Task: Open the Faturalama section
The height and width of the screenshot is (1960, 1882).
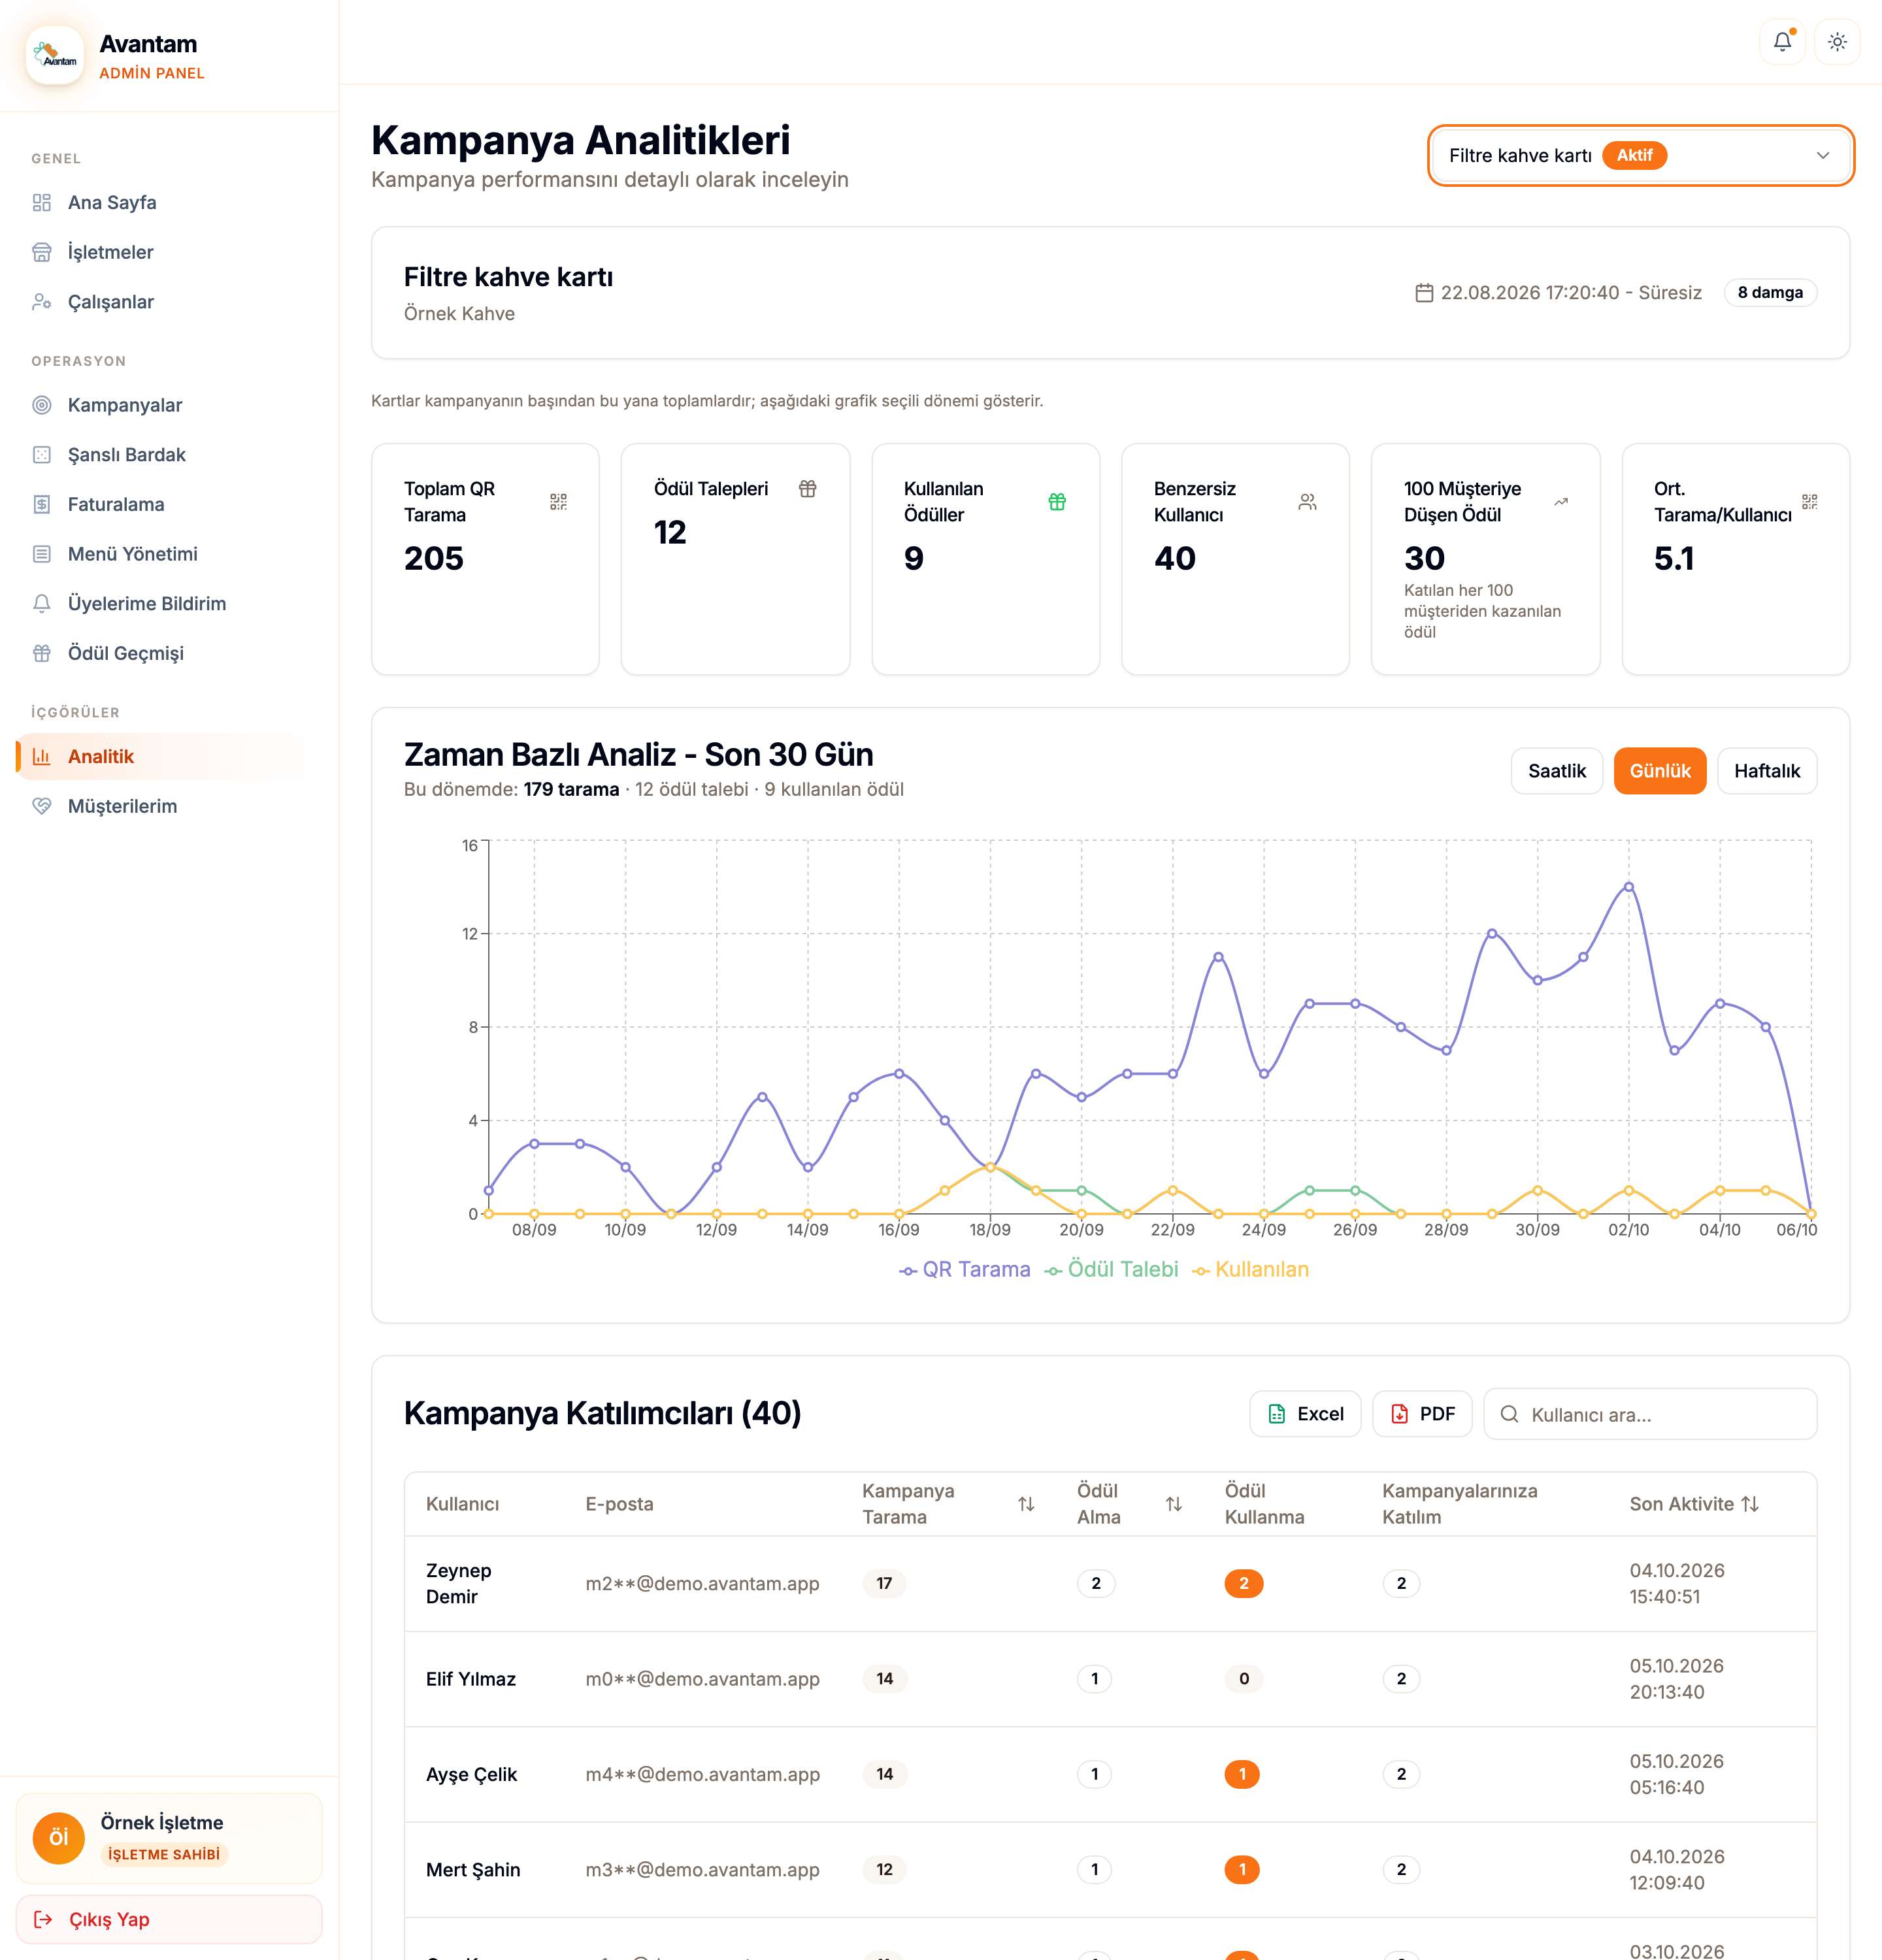Action: point(160,504)
